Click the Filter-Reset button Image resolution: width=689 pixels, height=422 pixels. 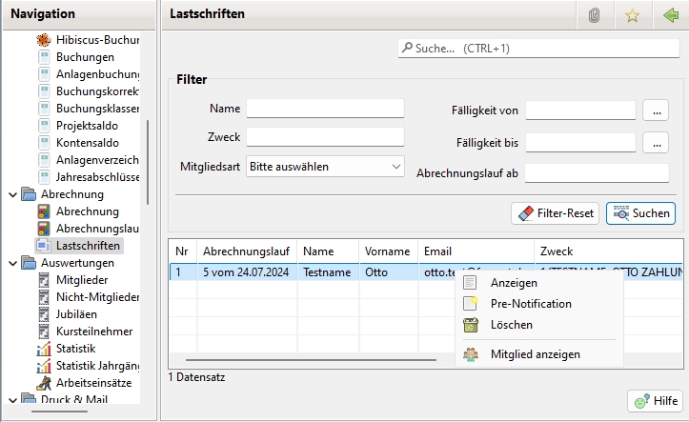coord(554,213)
